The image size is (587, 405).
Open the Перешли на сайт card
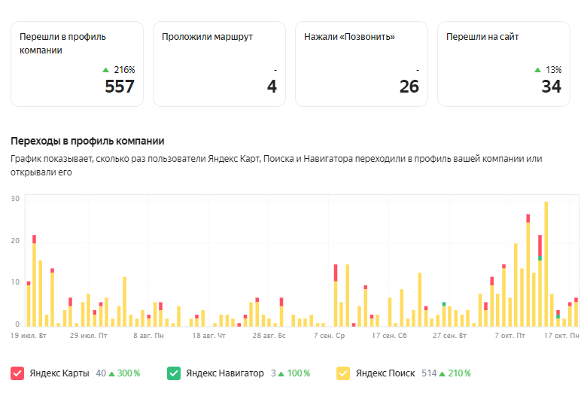pyautogui.click(x=504, y=64)
